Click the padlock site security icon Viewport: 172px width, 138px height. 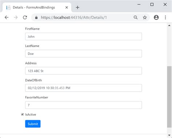(36, 18)
